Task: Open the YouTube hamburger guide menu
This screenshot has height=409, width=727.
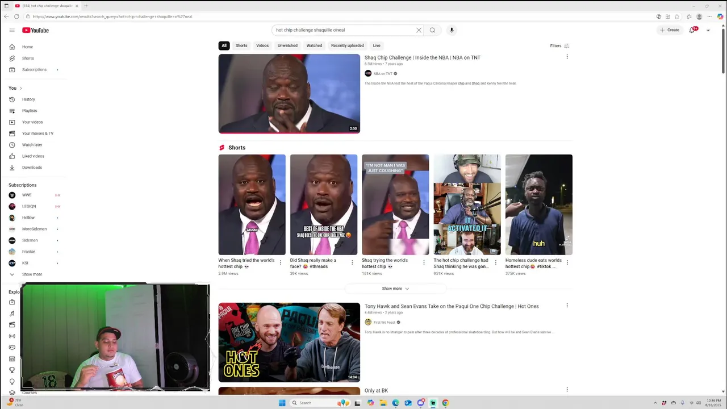Action: (x=12, y=30)
